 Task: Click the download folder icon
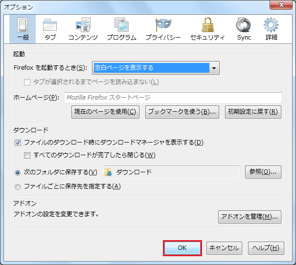pos(108,172)
